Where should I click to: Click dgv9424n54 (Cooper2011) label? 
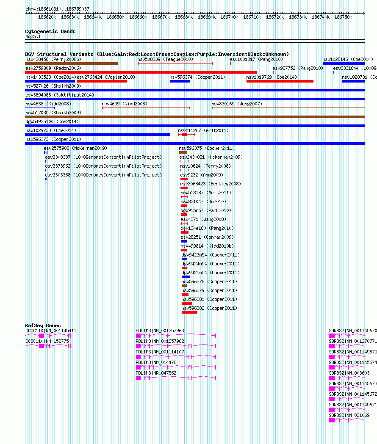pyautogui.click(x=211, y=264)
